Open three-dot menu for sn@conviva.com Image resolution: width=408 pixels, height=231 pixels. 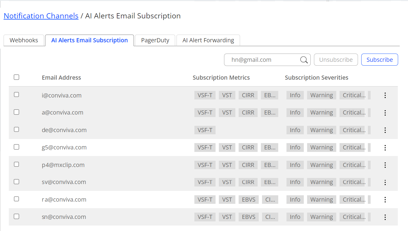click(385, 217)
